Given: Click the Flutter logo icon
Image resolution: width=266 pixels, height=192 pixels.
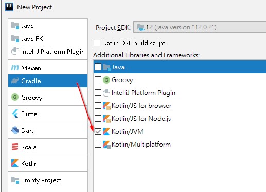Looking at the screenshot, I should point(15,114).
